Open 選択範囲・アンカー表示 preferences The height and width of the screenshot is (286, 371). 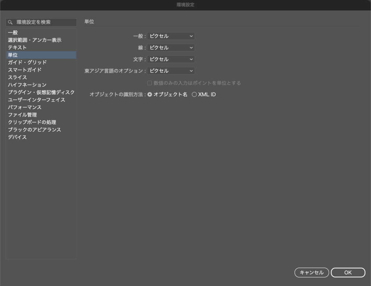point(34,40)
